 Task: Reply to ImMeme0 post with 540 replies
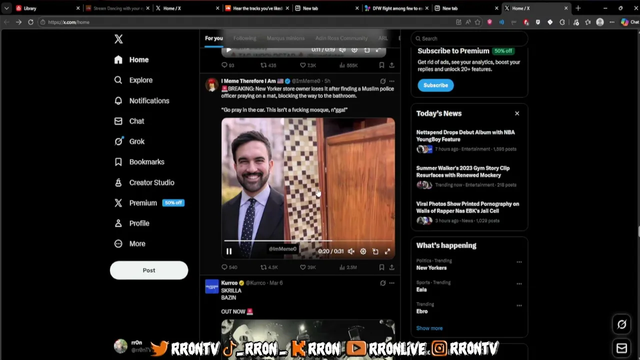coord(229,267)
